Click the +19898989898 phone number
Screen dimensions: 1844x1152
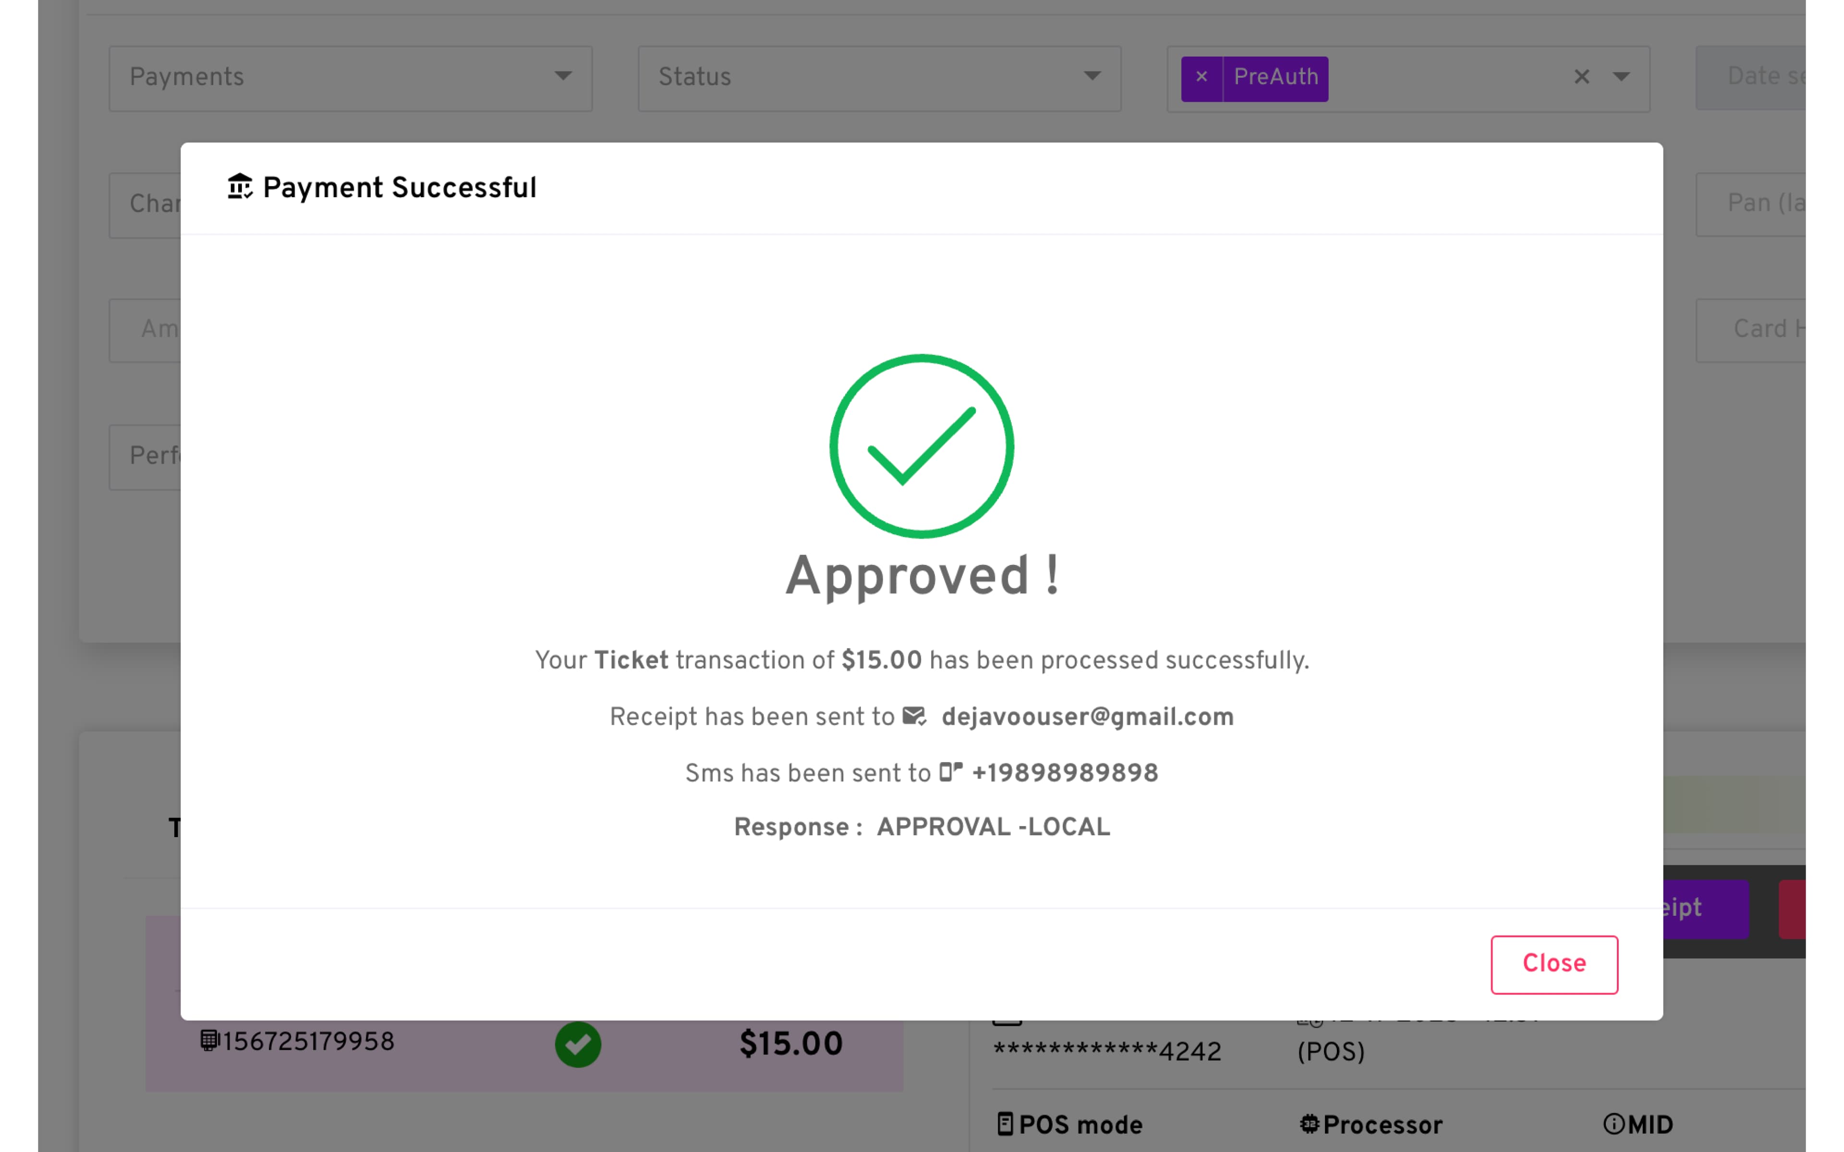click(x=1065, y=773)
